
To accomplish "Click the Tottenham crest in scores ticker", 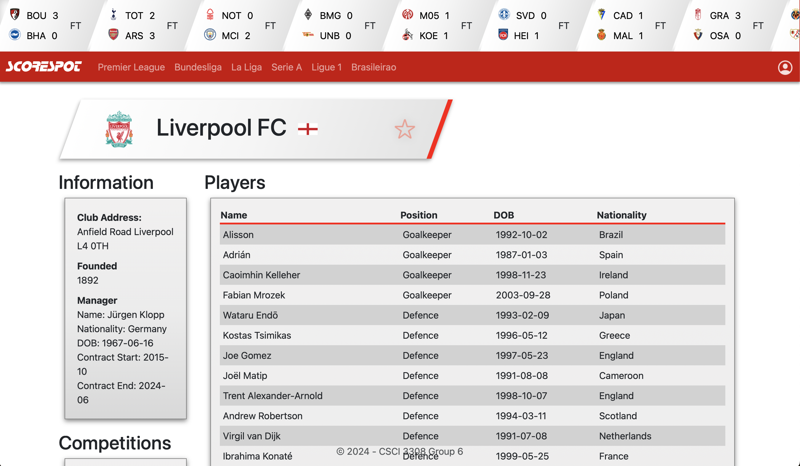I will click(113, 15).
